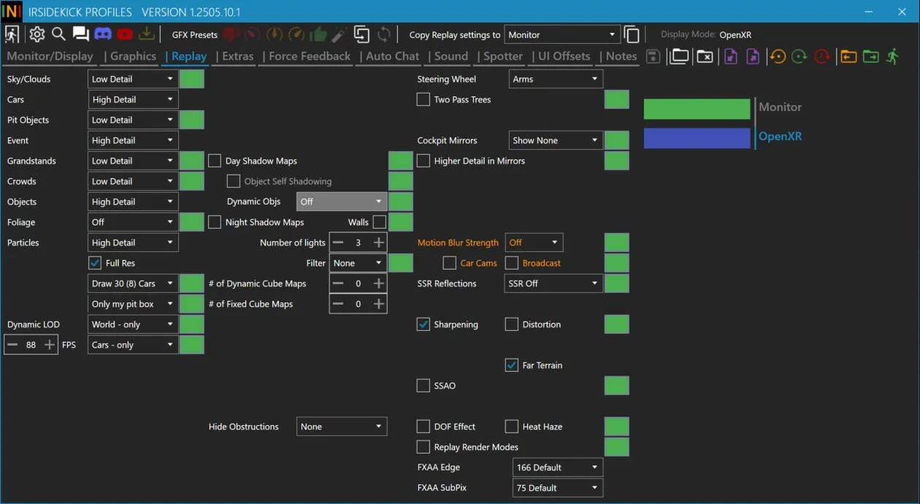920x504 pixels.
Task: Click the Discord icon in the toolbar
Action: (103, 34)
